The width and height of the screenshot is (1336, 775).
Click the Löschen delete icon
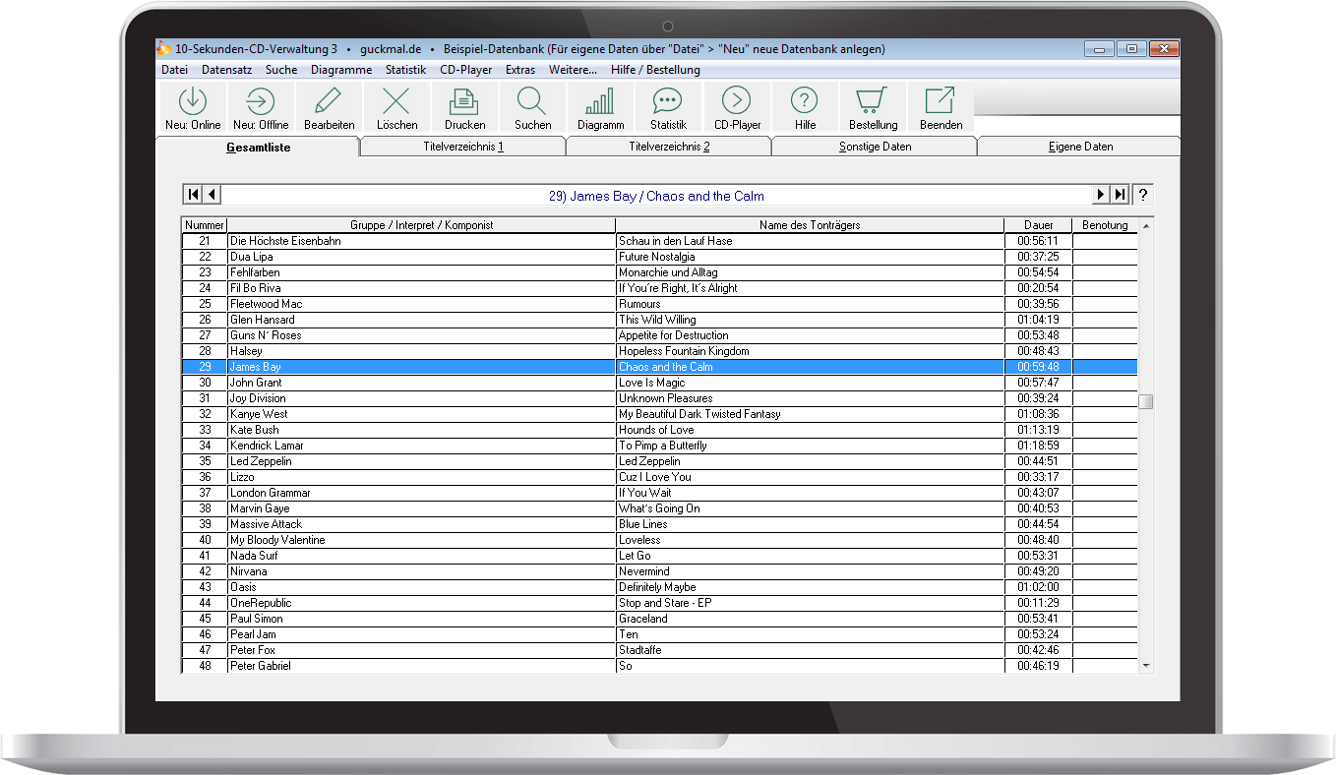pos(396,101)
